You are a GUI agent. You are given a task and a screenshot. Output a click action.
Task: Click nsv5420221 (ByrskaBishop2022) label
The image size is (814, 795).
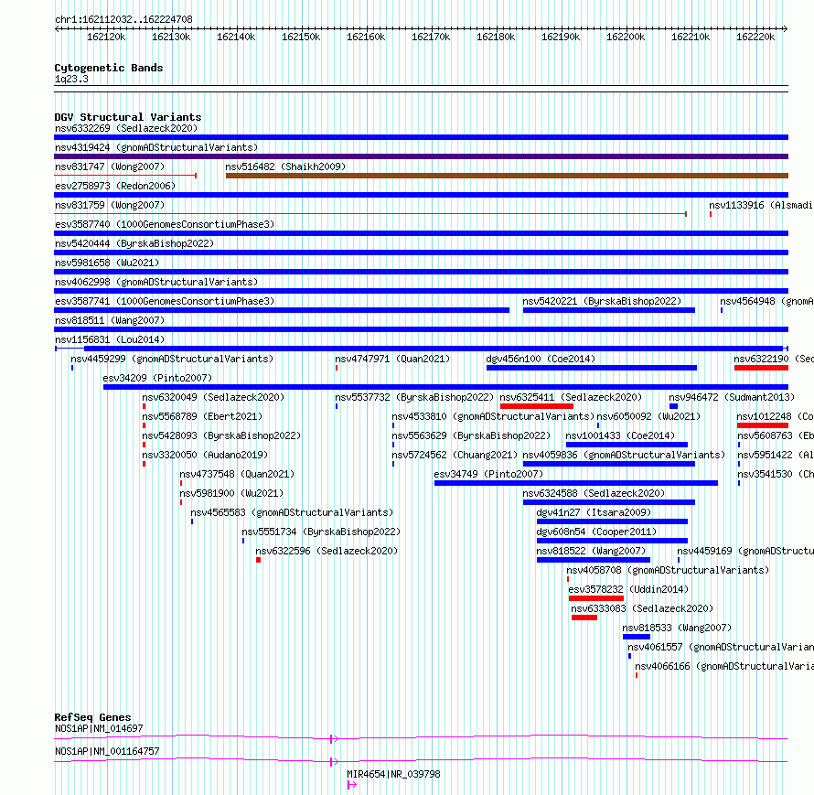pos(602,301)
